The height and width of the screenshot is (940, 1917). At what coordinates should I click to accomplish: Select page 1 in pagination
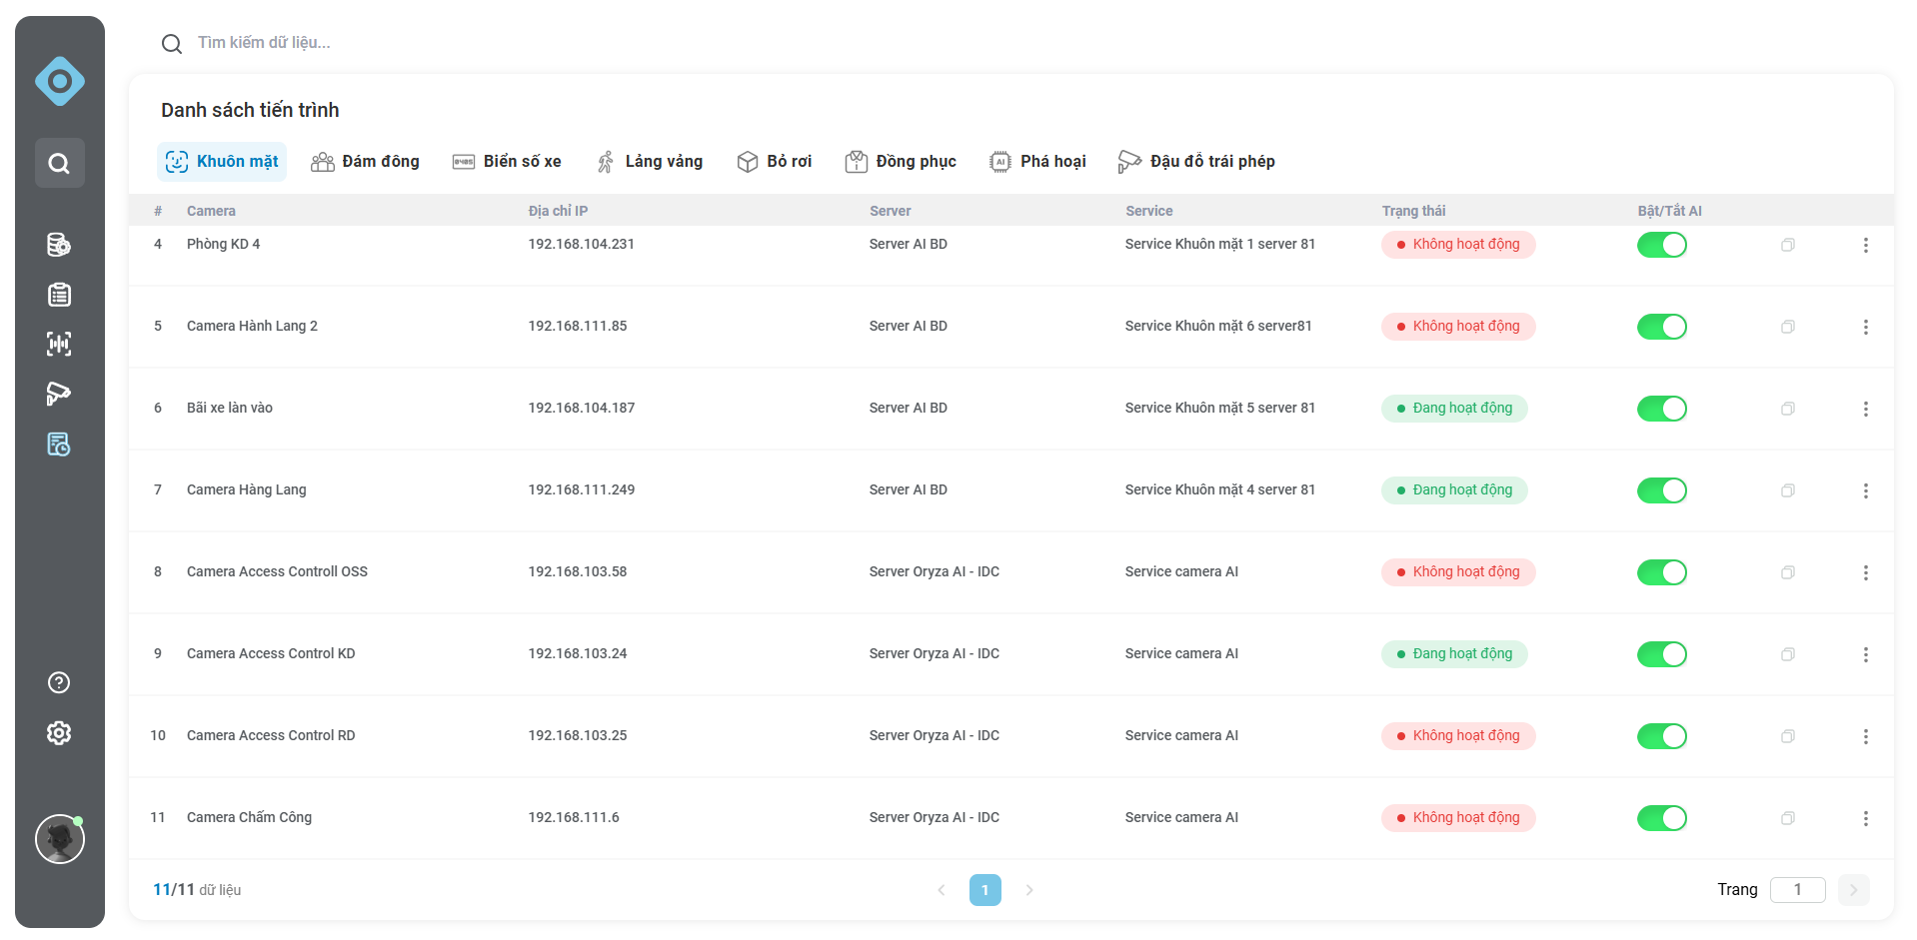[x=985, y=890]
